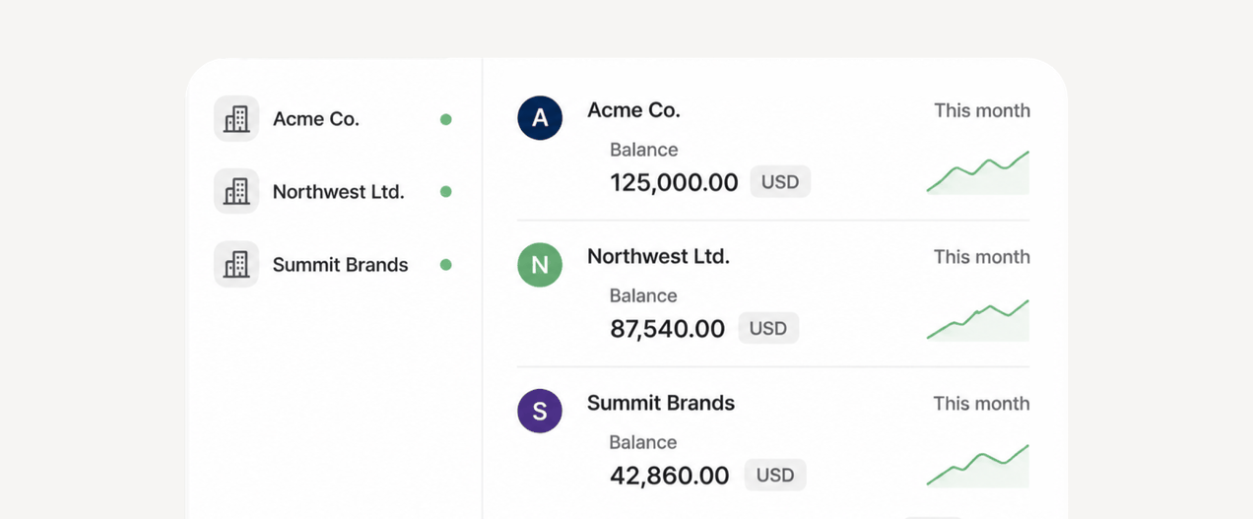Screen dimensions: 1253x519
Task: Open the purple S avatar
Action: [540, 411]
